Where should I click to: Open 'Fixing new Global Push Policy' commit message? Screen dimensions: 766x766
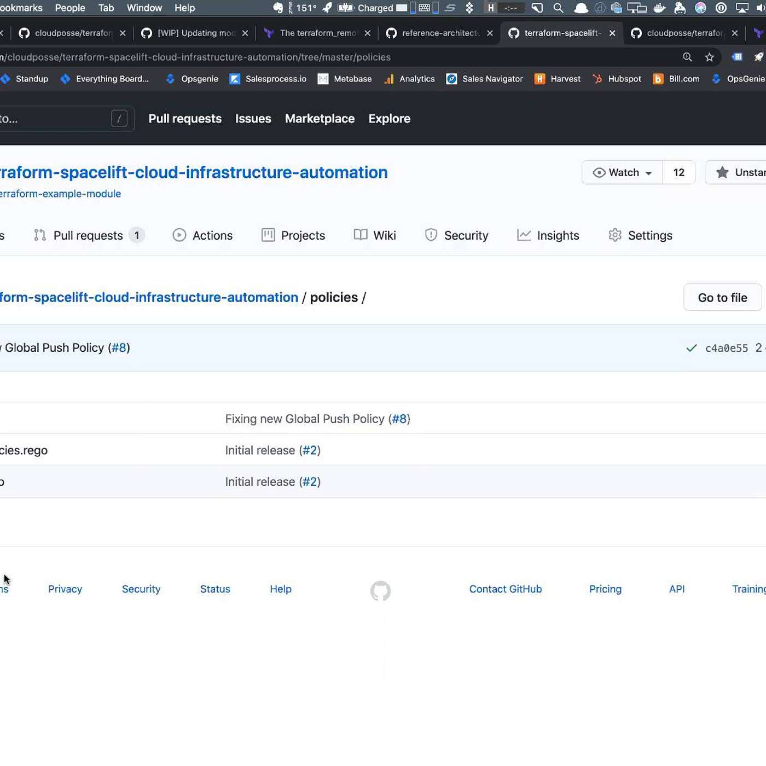tap(305, 419)
